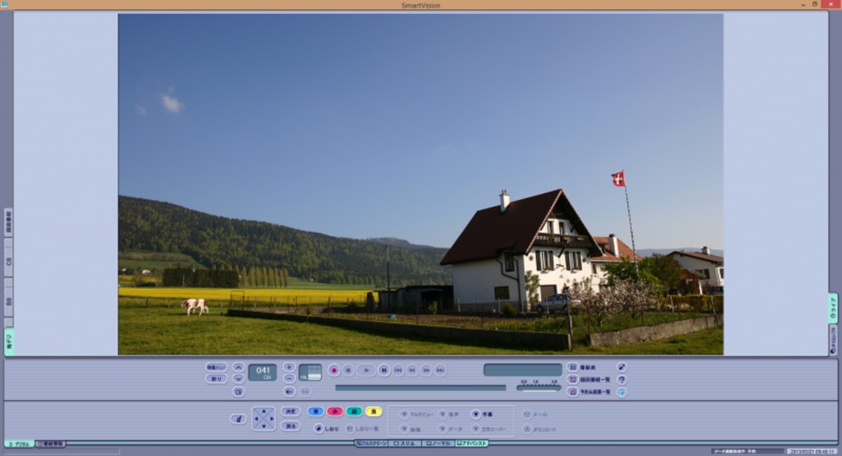
Task: Skip forward to the next chapter
Action: pyautogui.click(x=440, y=370)
